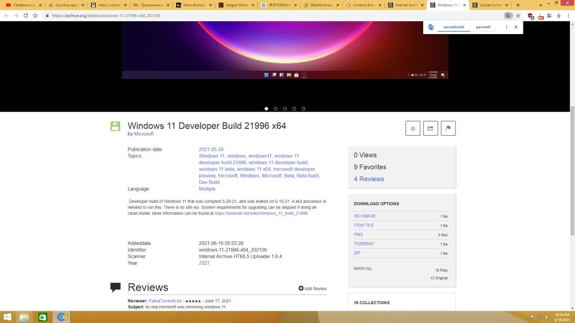Select the third carousel dot
The image size is (575, 323).
tap(285, 109)
